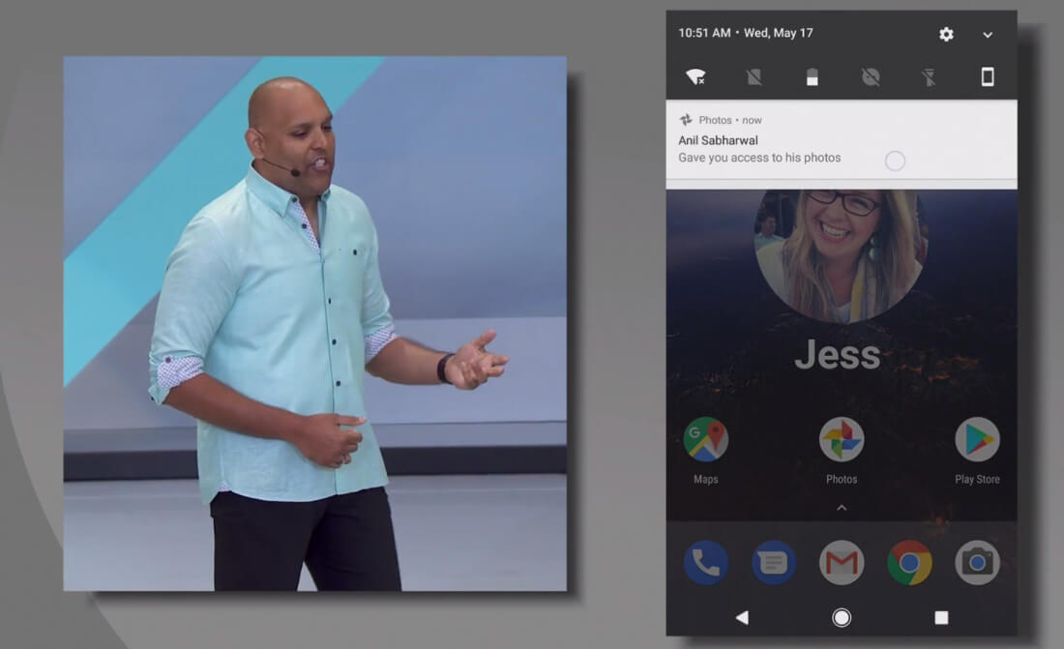Launch the Messages app in the dock
Viewport: 1064px width, 649px height.
tap(774, 563)
